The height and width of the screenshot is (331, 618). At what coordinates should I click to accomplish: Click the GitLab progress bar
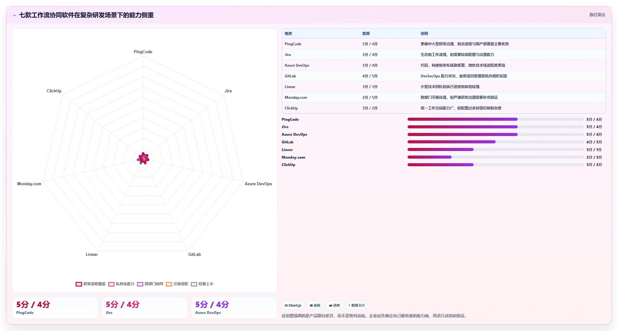point(496,142)
